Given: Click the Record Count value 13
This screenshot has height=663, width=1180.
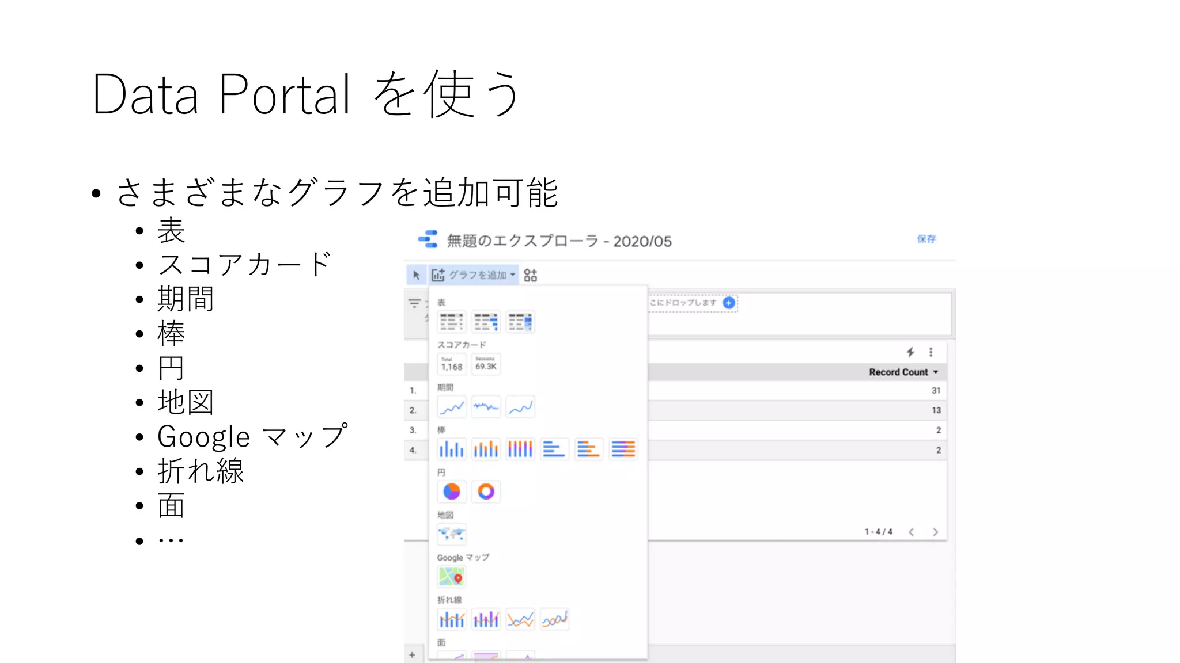Looking at the screenshot, I should [936, 410].
